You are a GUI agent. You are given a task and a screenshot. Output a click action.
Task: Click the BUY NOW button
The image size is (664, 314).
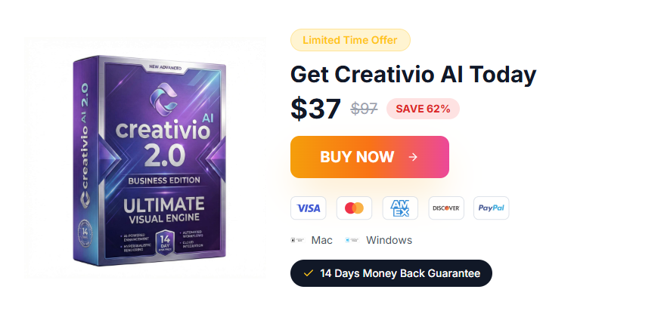(370, 157)
